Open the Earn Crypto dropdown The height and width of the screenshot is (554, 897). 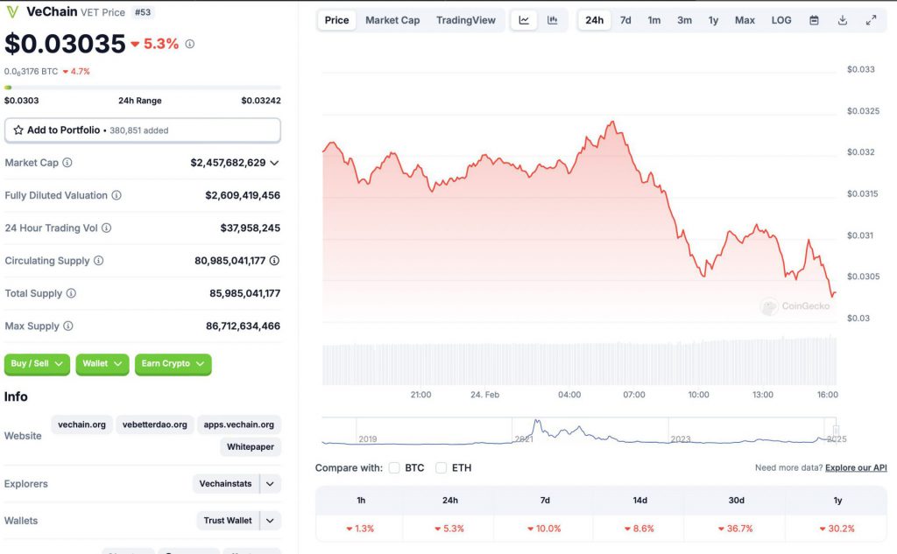click(x=173, y=363)
